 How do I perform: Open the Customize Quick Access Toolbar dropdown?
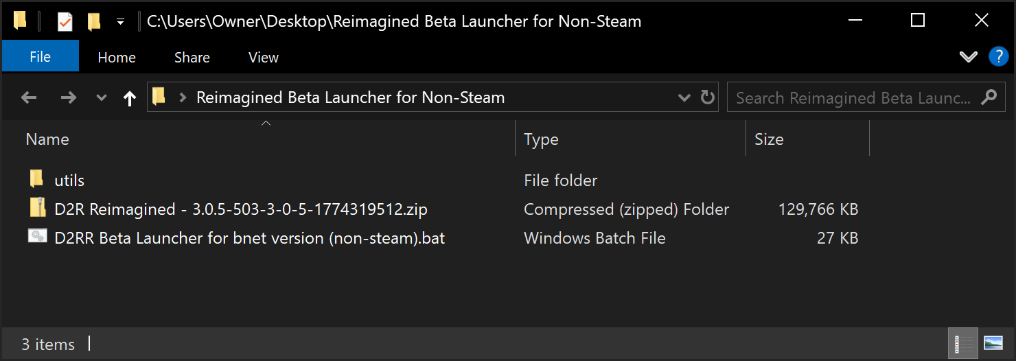point(120,22)
